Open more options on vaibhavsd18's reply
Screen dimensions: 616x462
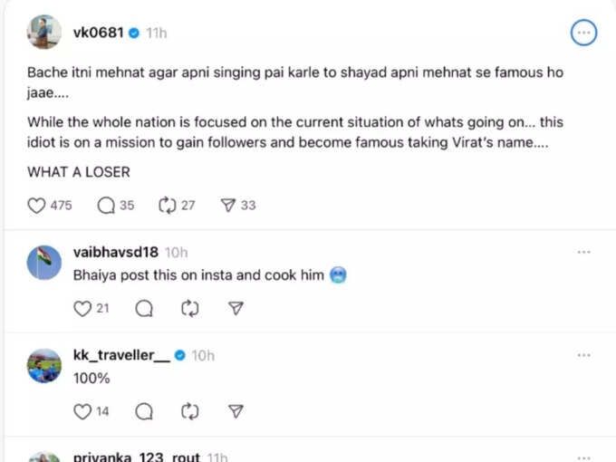point(584,252)
